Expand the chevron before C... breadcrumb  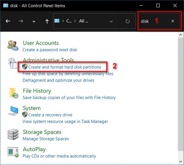pos(63,21)
